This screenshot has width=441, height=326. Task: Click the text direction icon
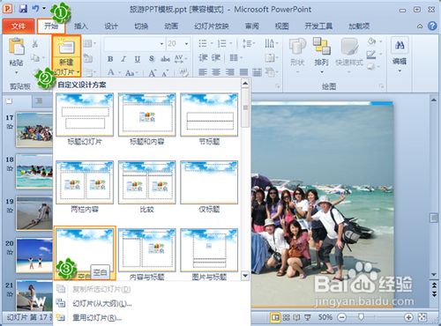tap(269, 43)
